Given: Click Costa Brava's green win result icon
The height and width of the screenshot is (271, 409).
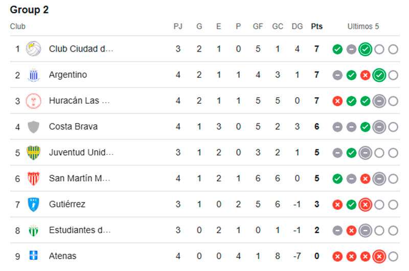Looking at the screenshot, I should tap(365, 127).
